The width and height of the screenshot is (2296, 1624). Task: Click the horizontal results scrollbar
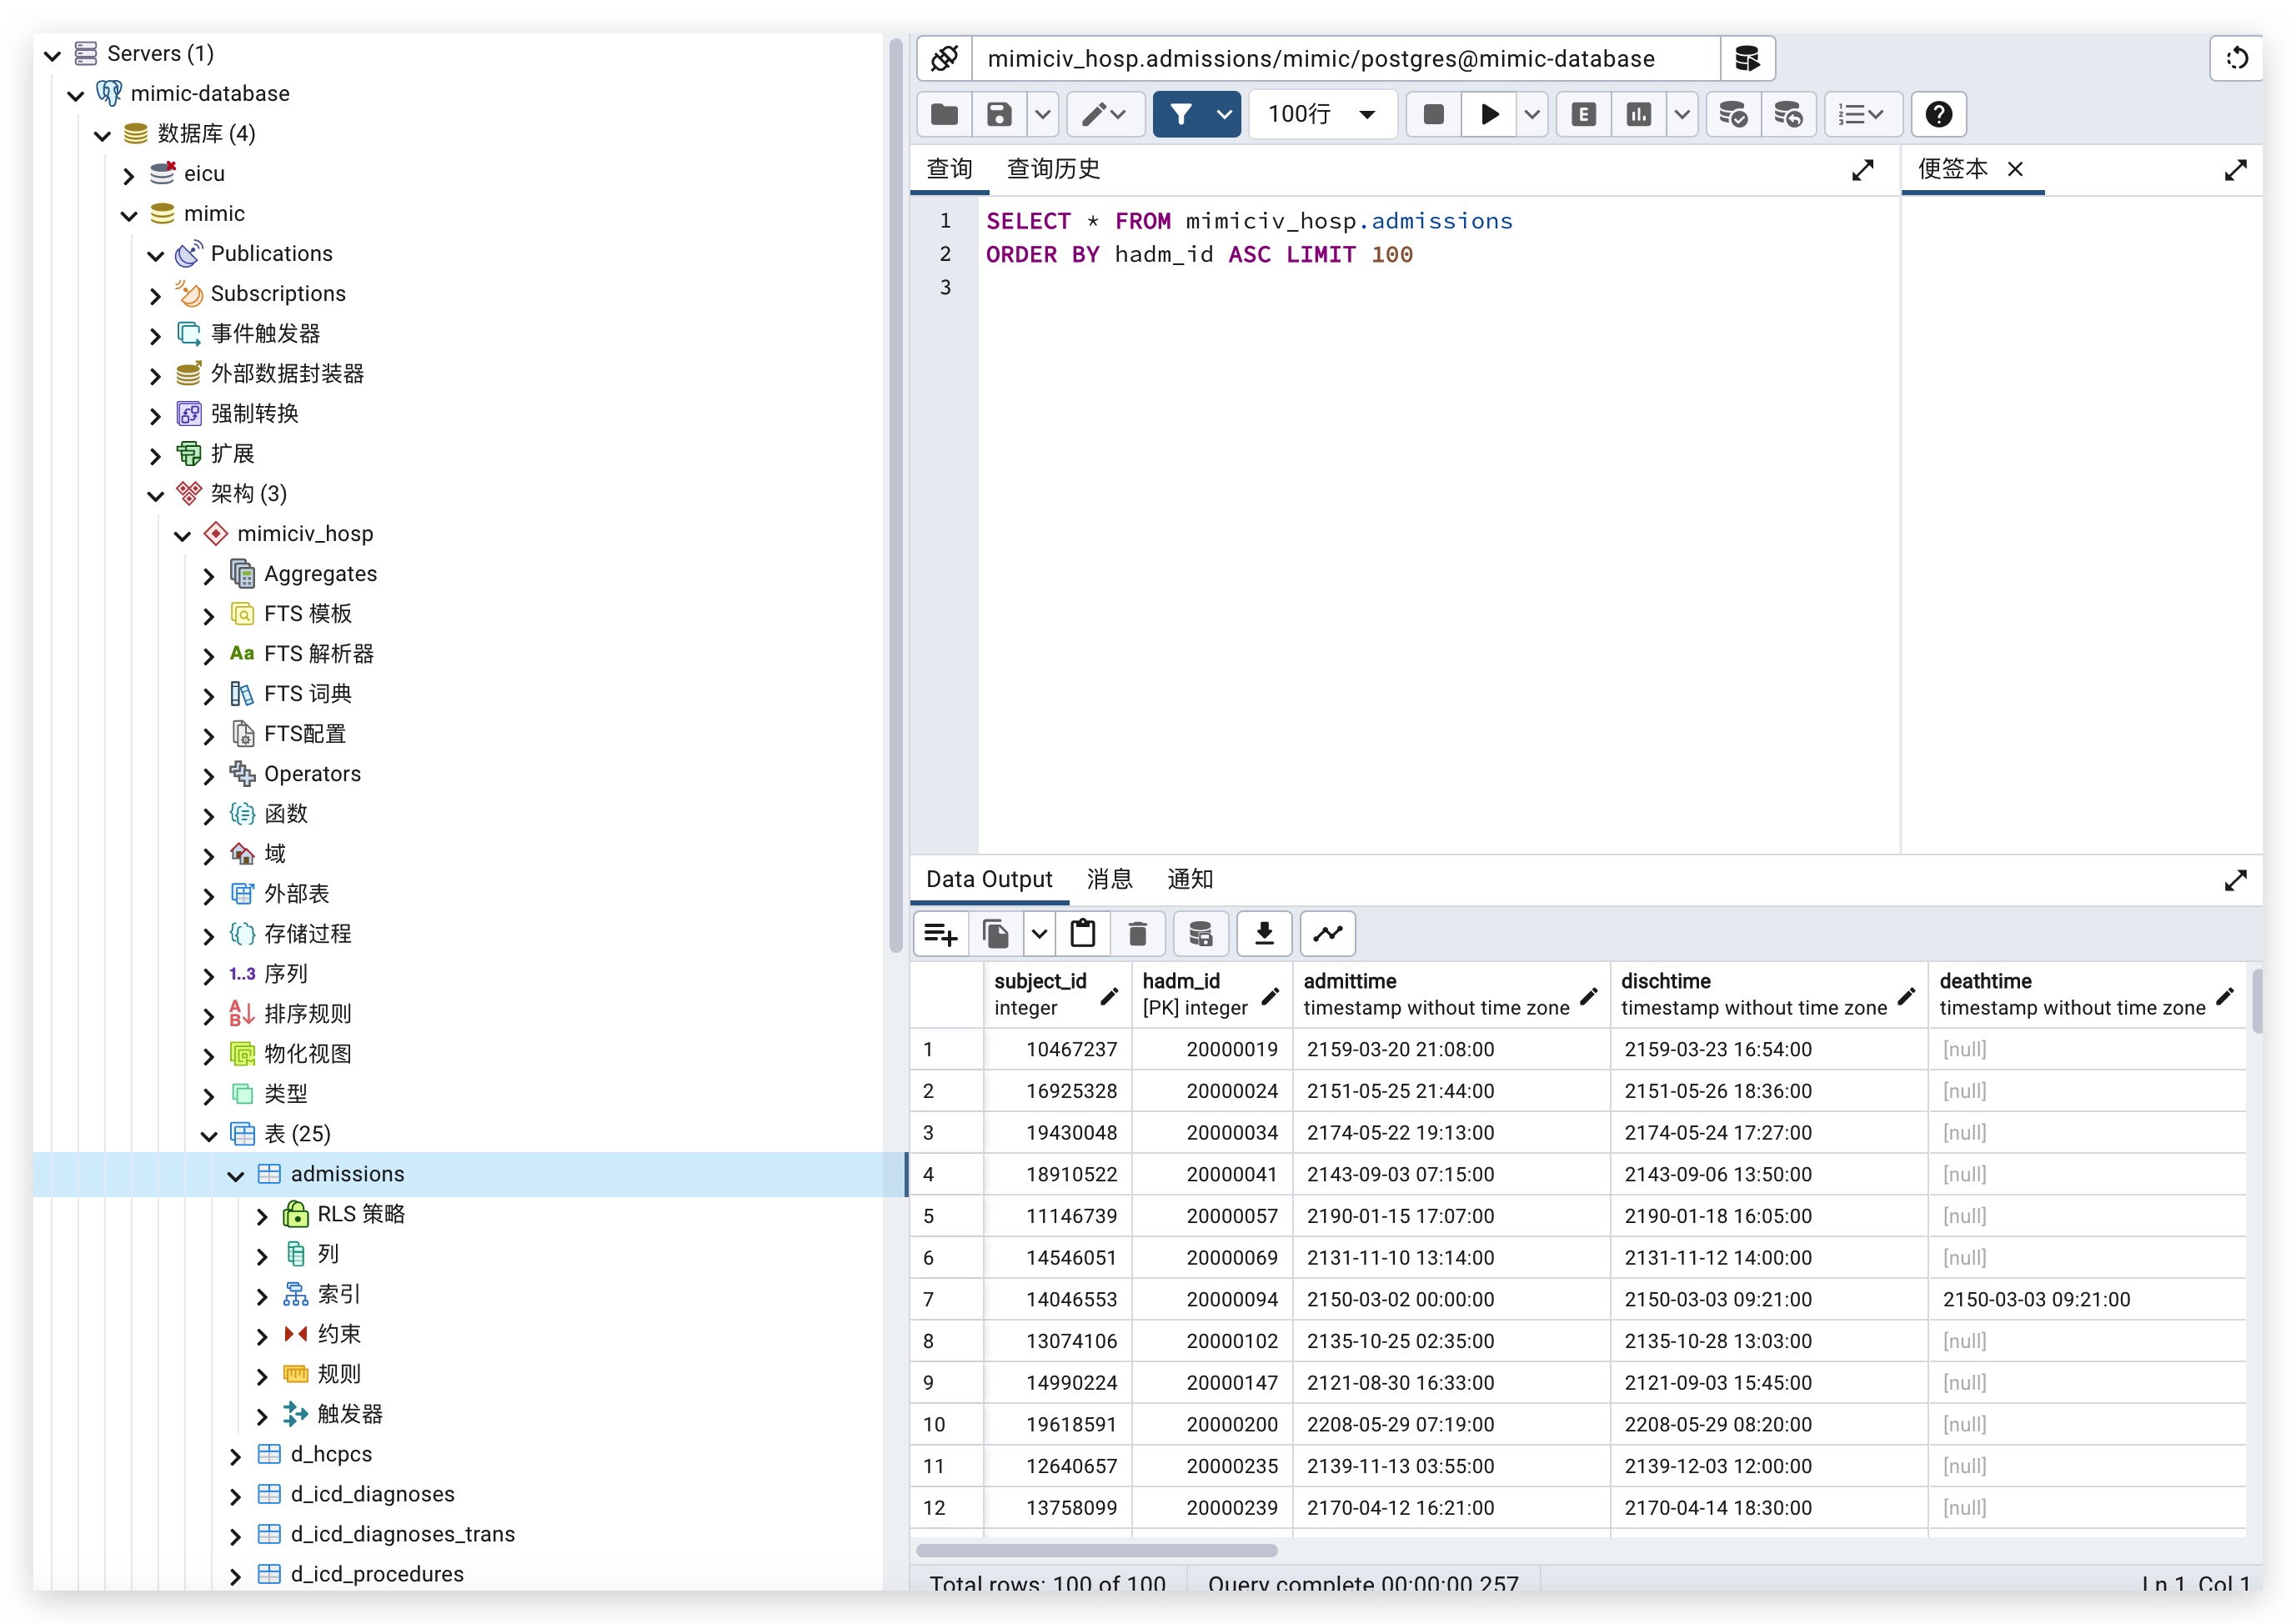click(x=1097, y=1550)
